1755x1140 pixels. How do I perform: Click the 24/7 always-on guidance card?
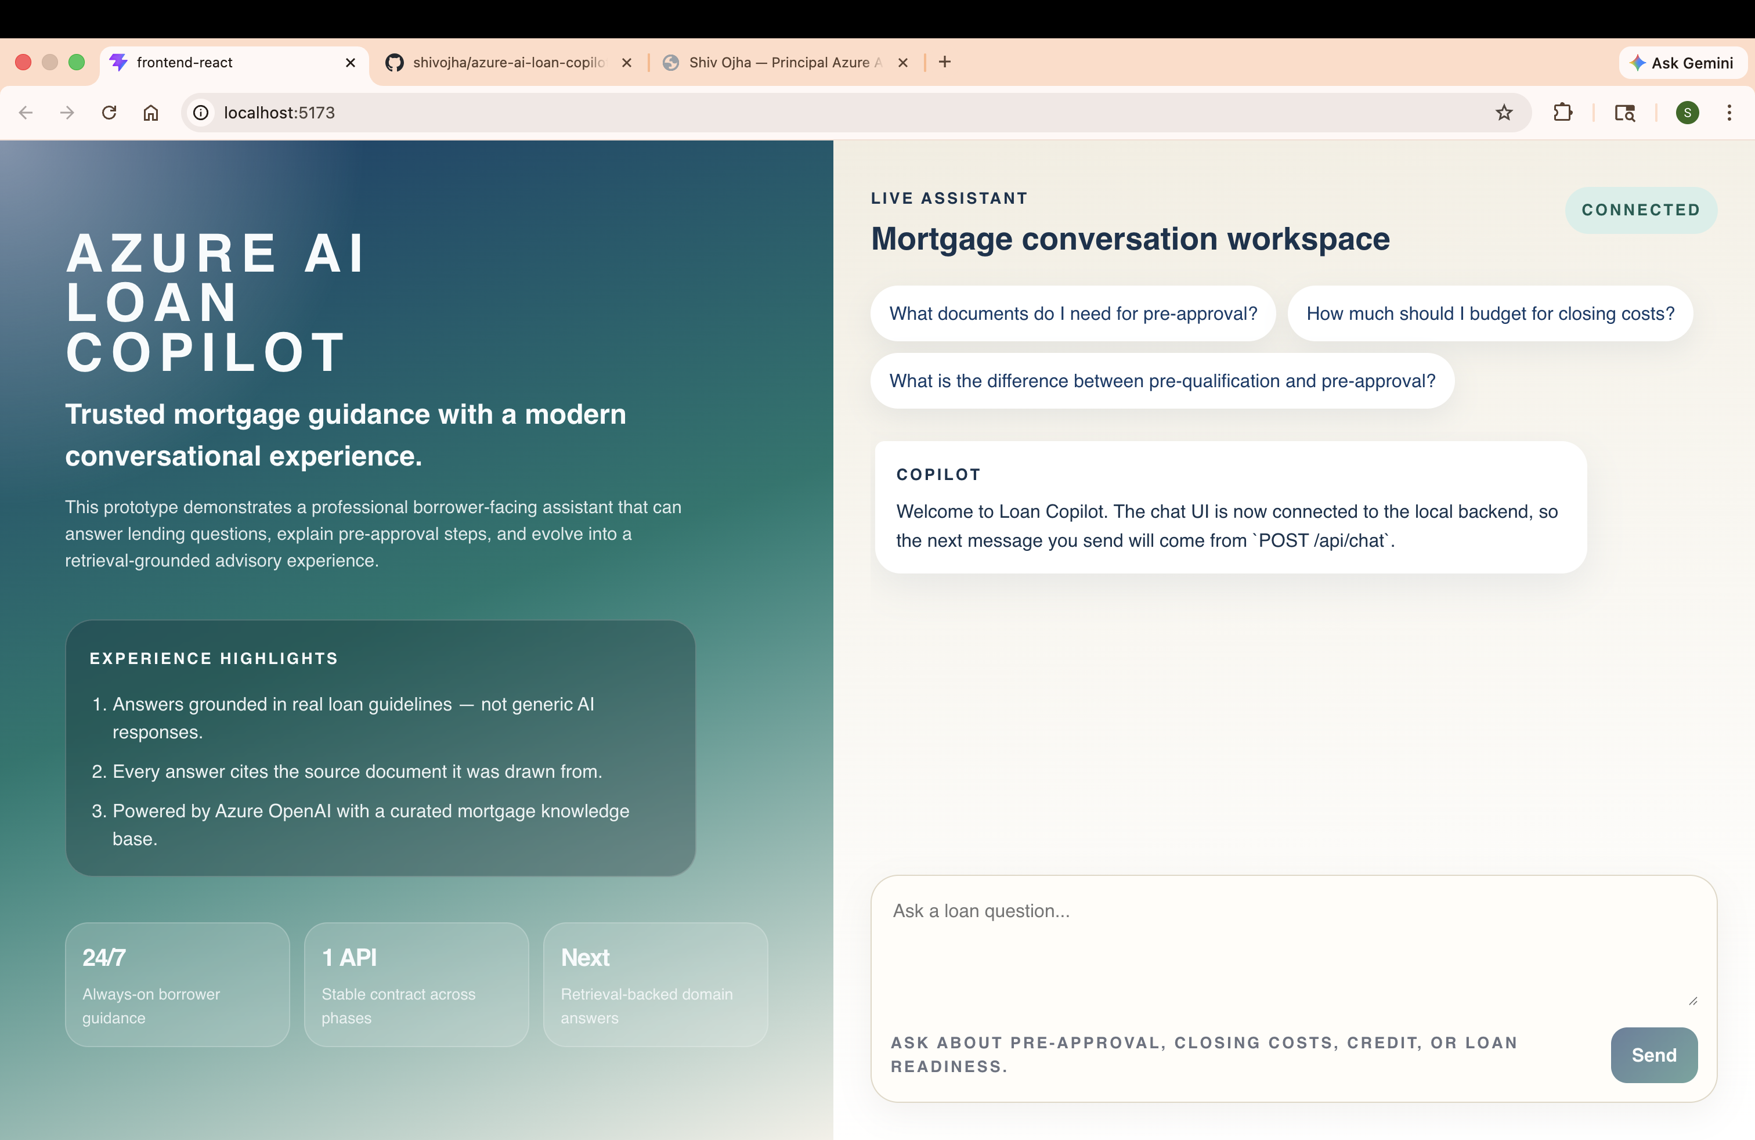(177, 984)
